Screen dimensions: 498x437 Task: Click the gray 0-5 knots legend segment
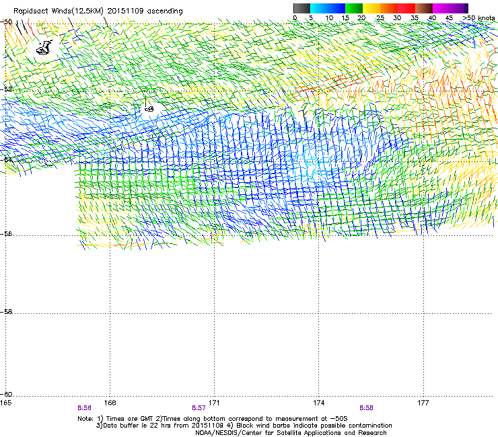301,8
